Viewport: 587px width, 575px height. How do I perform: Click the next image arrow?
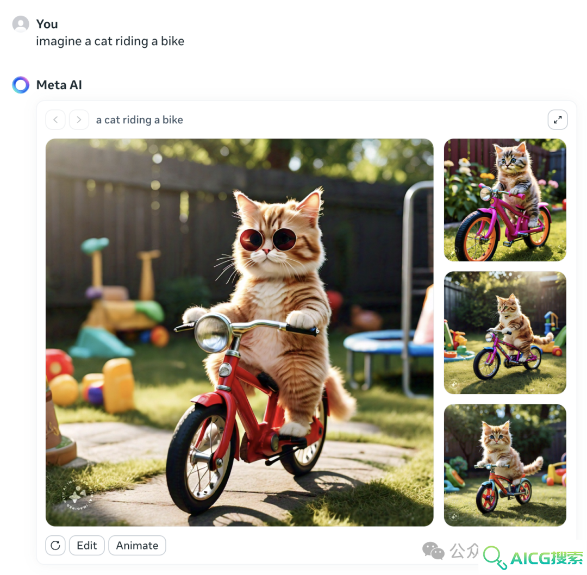[x=79, y=120]
